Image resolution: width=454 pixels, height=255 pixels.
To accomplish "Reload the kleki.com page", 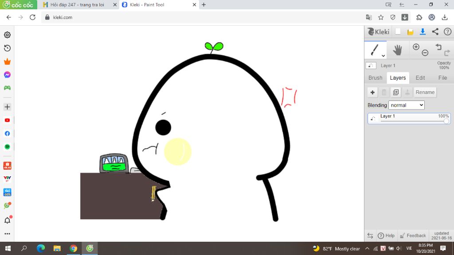I will [32, 17].
